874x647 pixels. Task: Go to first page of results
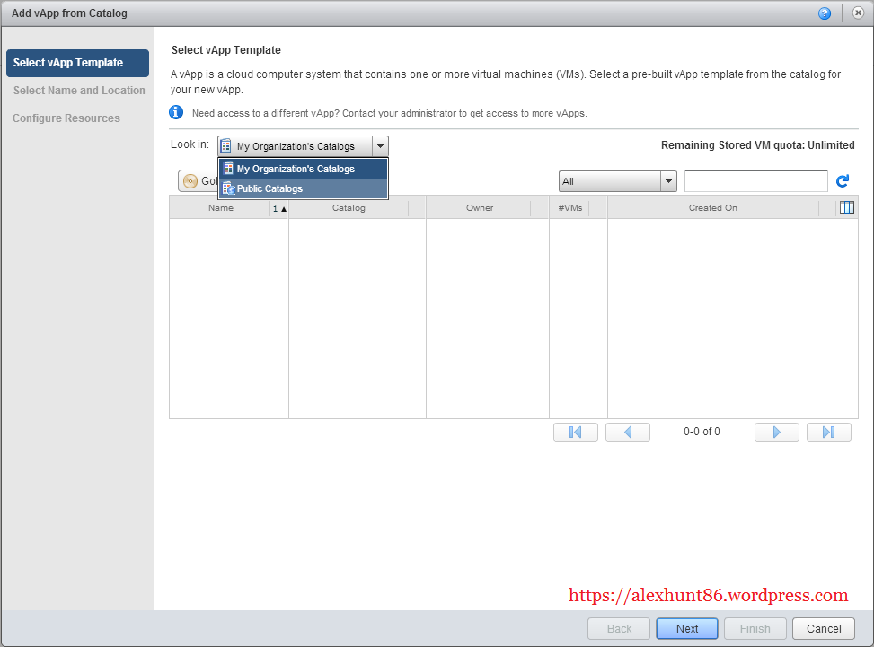576,432
